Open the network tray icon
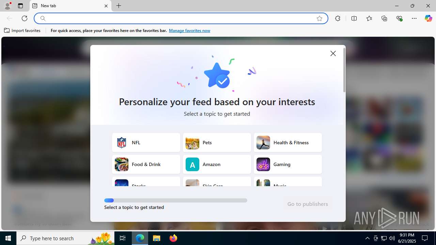This screenshot has height=245, width=436. [384, 238]
